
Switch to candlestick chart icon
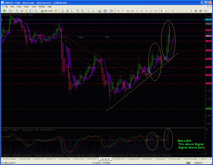[x=67, y=11]
